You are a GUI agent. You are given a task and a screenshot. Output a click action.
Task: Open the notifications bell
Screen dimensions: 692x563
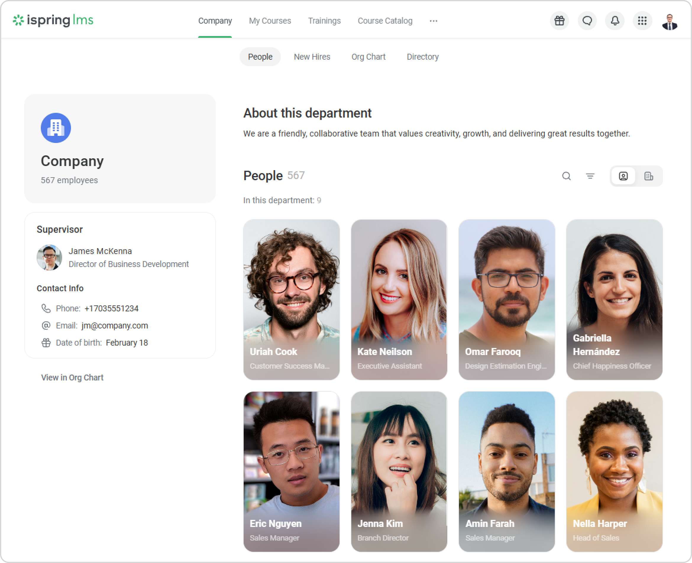[615, 21]
